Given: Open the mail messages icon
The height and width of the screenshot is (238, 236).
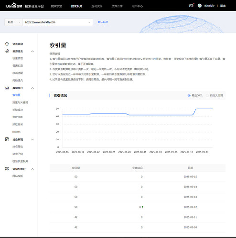Looking at the screenshot, I should [191, 6].
